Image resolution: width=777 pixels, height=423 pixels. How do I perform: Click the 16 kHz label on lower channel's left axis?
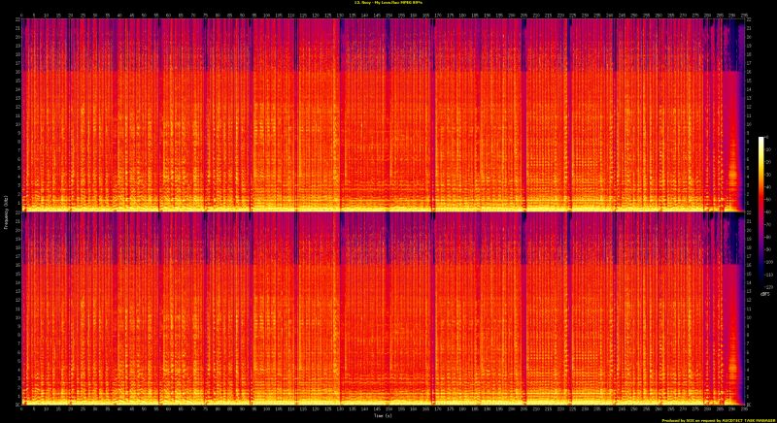click(x=17, y=264)
